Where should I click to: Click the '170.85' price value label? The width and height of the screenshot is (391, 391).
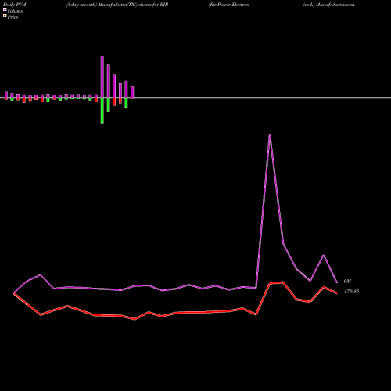(352, 292)
